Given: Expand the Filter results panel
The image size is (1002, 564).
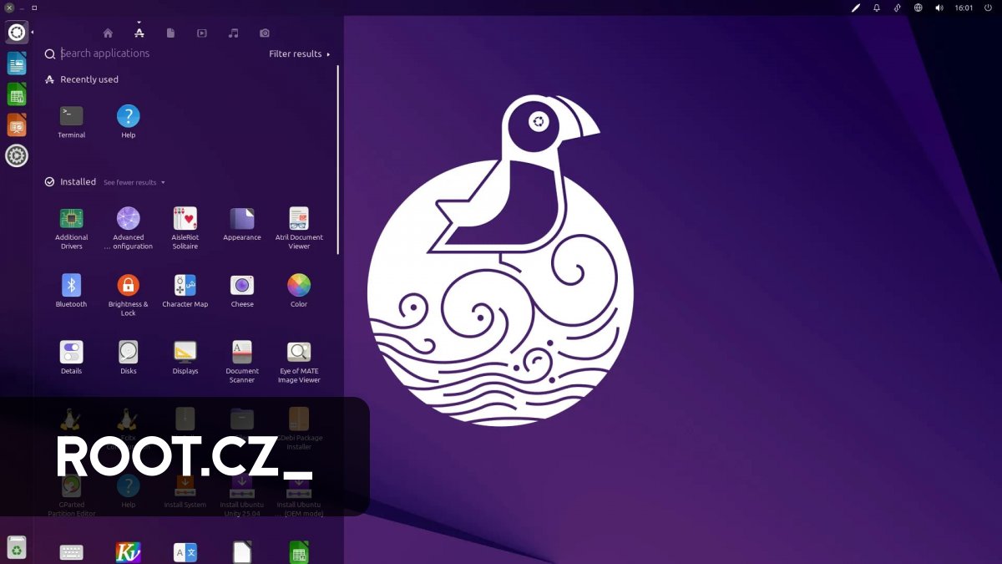Looking at the screenshot, I should [297, 53].
